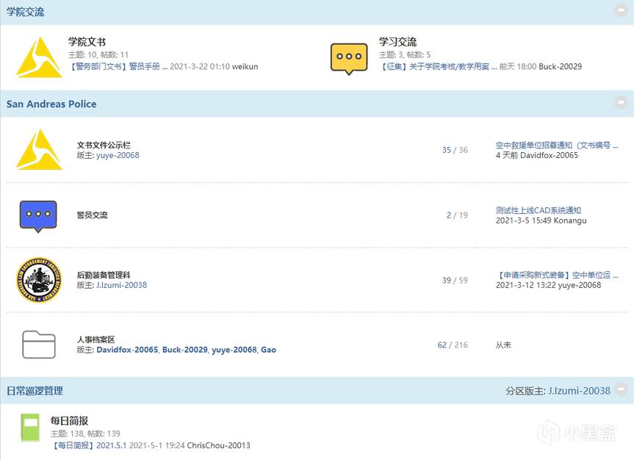The image size is (634, 460).
Task: Open moderator yuye-20068 profile under 文书文件公示栏
Action: [x=118, y=156]
